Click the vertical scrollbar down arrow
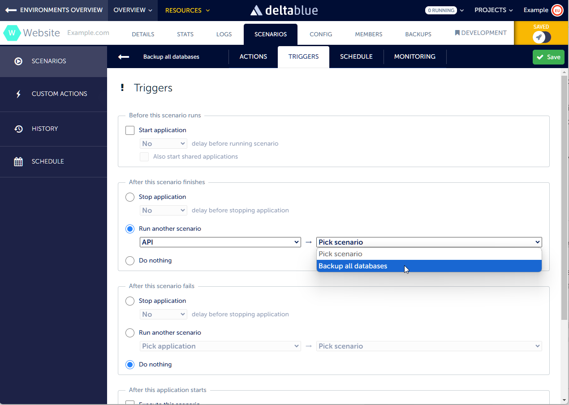Viewport: 569px width, 405px height. point(565,400)
